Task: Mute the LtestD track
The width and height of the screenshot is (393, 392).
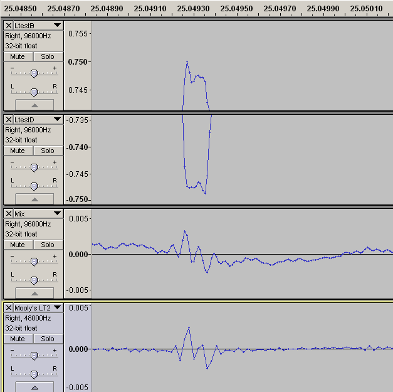Action: [18, 151]
